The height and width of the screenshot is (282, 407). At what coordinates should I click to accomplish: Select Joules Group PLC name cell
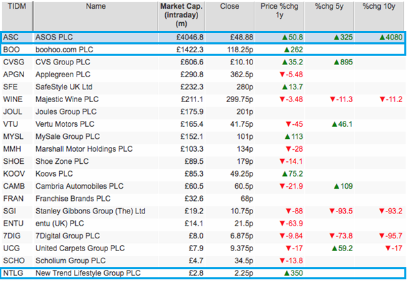[x=66, y=112]
